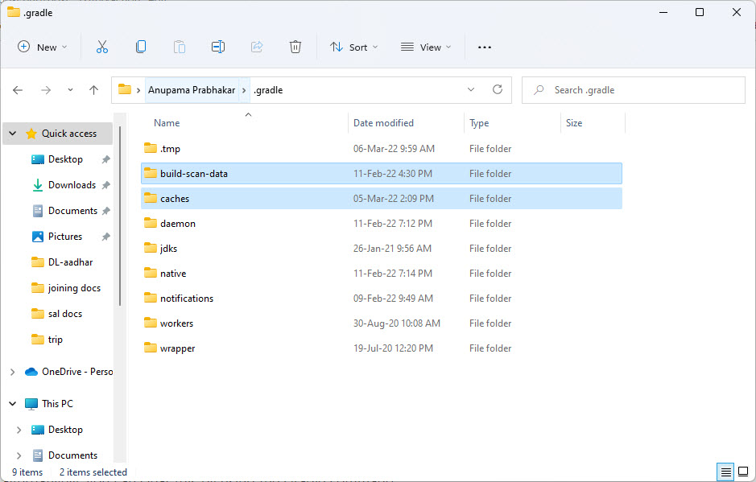Viewport: 756px width, 482px height.
Task: Click the Copy icon in toolbar
Action: 141,47
